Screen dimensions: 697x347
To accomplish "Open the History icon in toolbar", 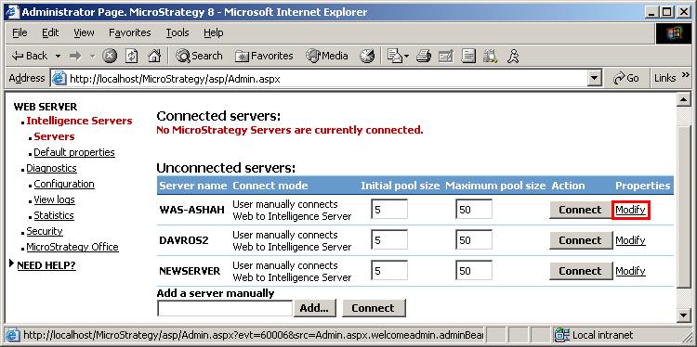I will coord(367,56).
